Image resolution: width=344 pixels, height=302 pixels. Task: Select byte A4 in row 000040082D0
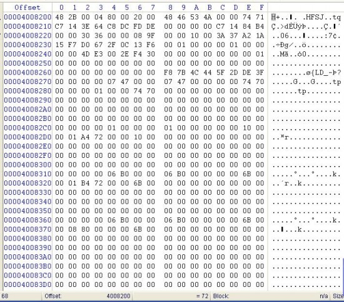85,137
